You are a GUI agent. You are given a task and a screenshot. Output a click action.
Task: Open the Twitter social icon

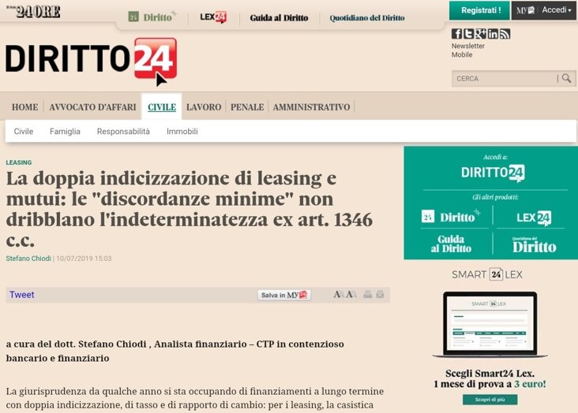(468, 34)
